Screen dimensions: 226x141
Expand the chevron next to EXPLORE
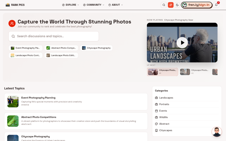(78, 5)
